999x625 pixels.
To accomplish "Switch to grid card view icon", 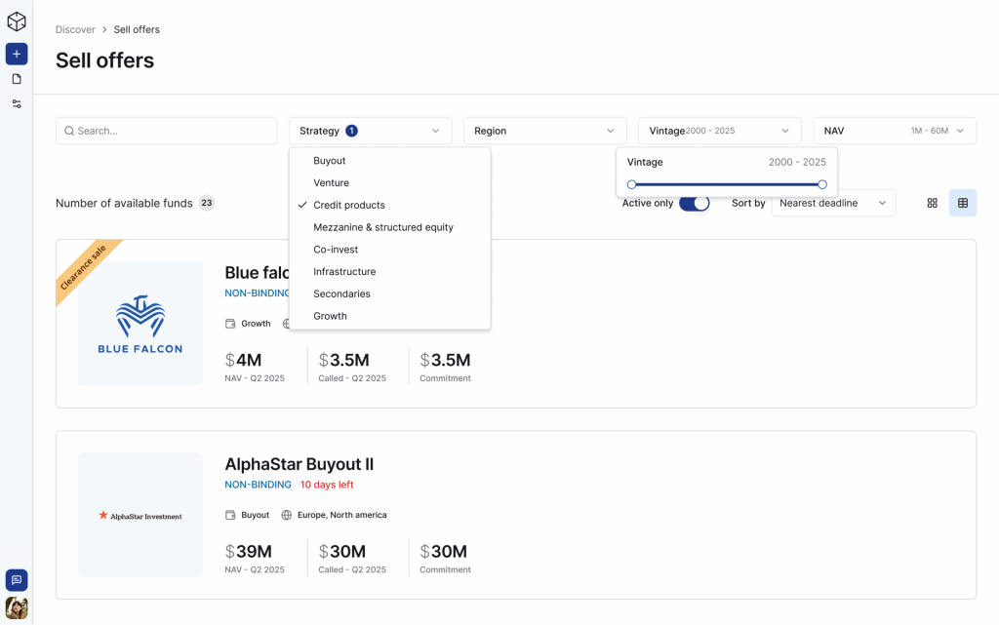I will click(x=932, y=203).
